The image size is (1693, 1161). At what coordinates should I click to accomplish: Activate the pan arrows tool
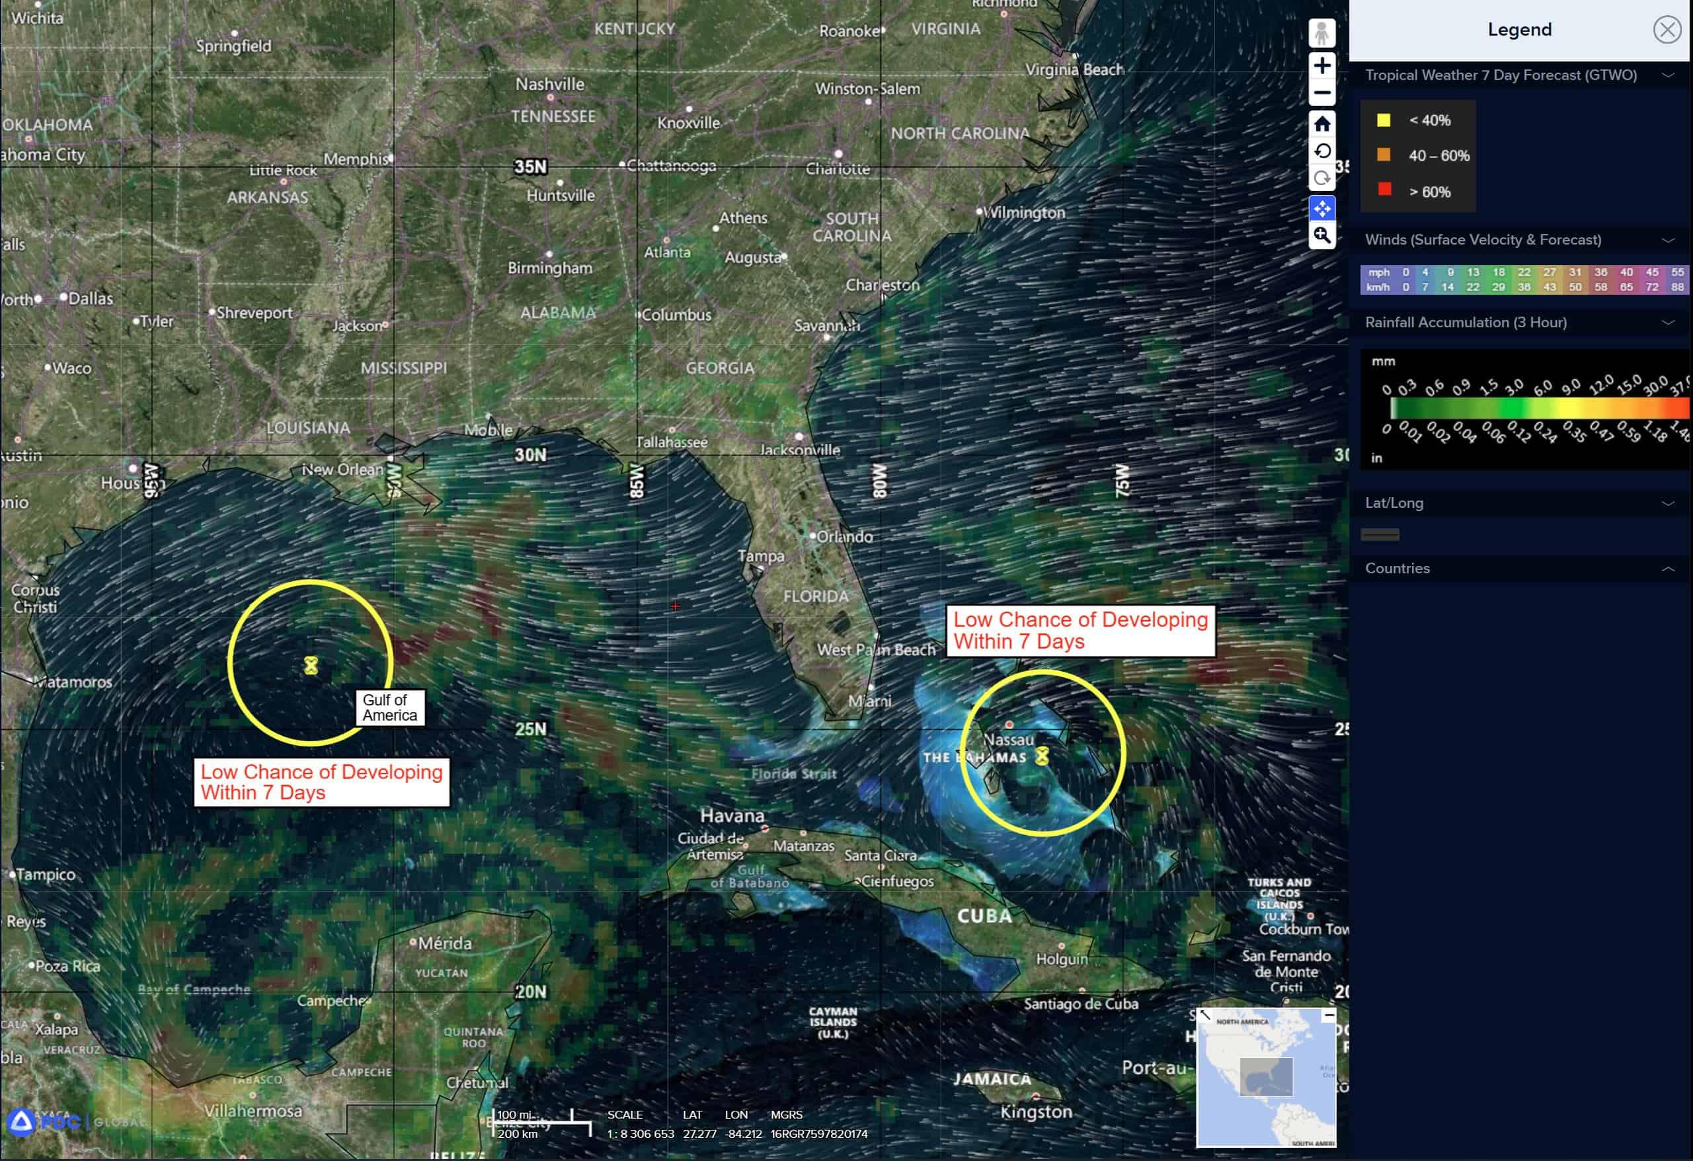point(1321,208)
